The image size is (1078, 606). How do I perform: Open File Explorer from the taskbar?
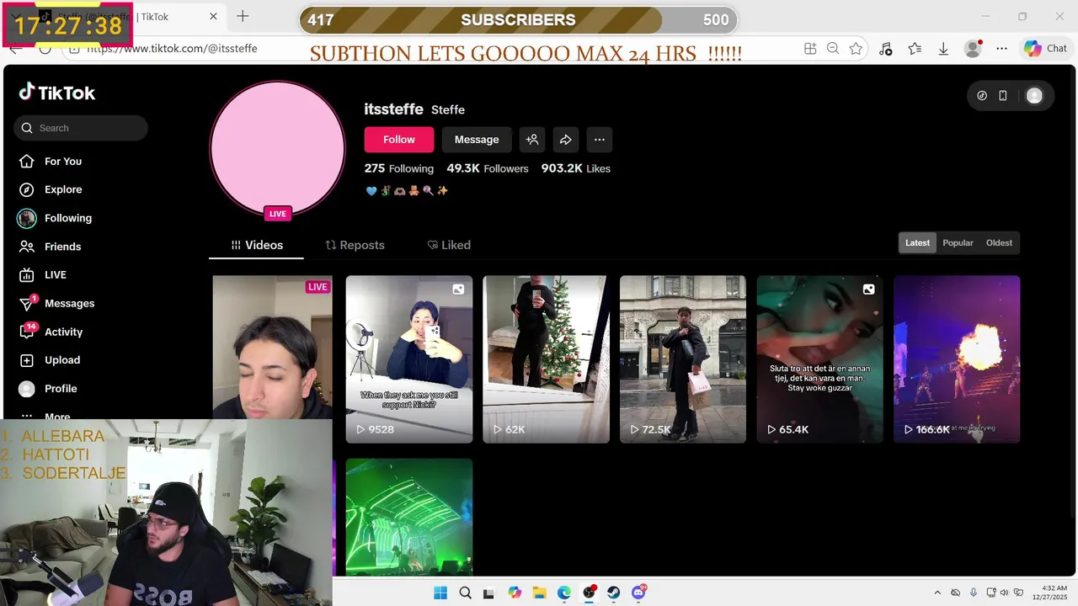click(x=539, y=593)
